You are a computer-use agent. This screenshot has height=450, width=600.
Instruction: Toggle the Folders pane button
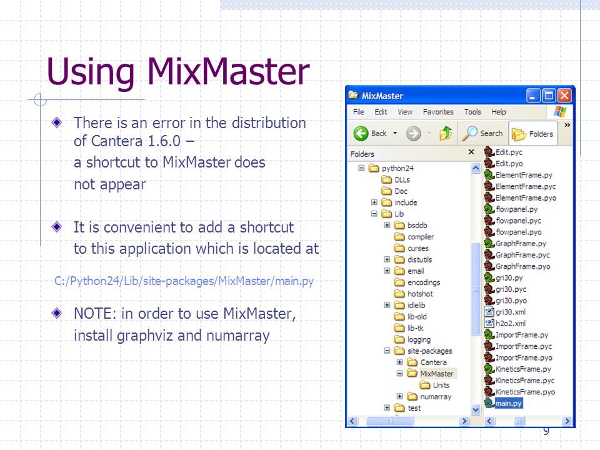tap(532, 134)
